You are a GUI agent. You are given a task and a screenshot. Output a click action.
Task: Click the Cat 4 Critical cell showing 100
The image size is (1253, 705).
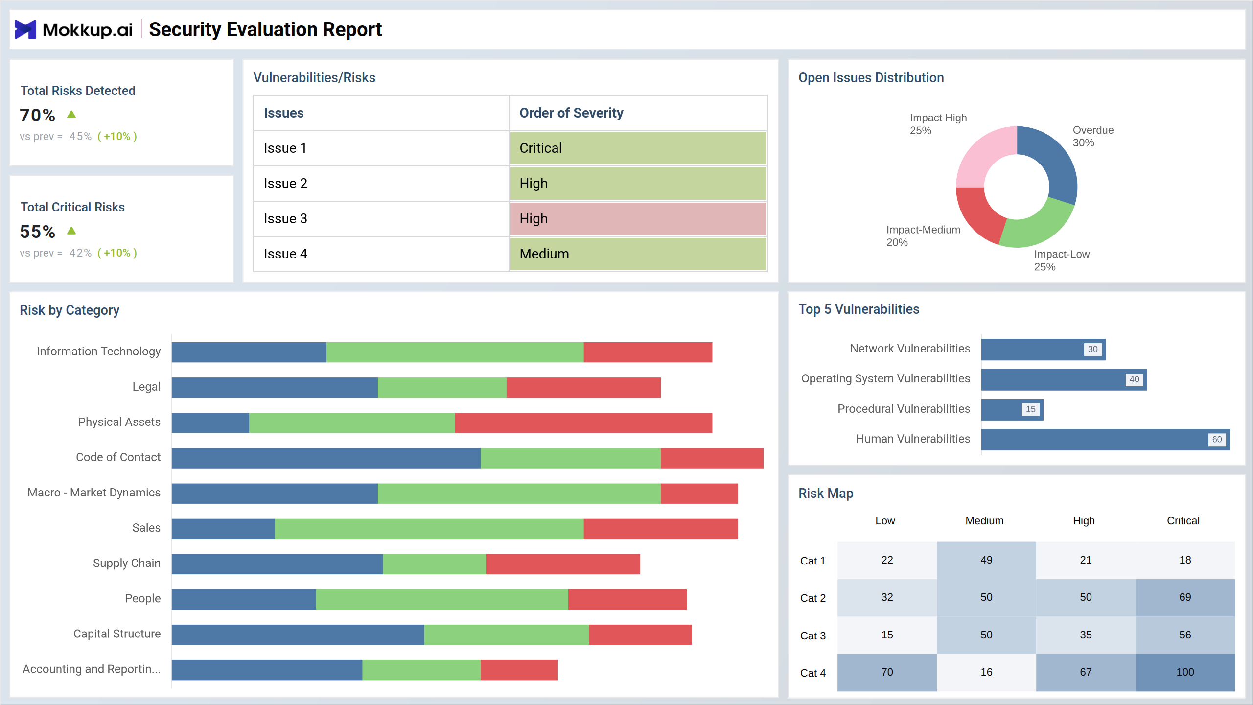[1185, 673]
